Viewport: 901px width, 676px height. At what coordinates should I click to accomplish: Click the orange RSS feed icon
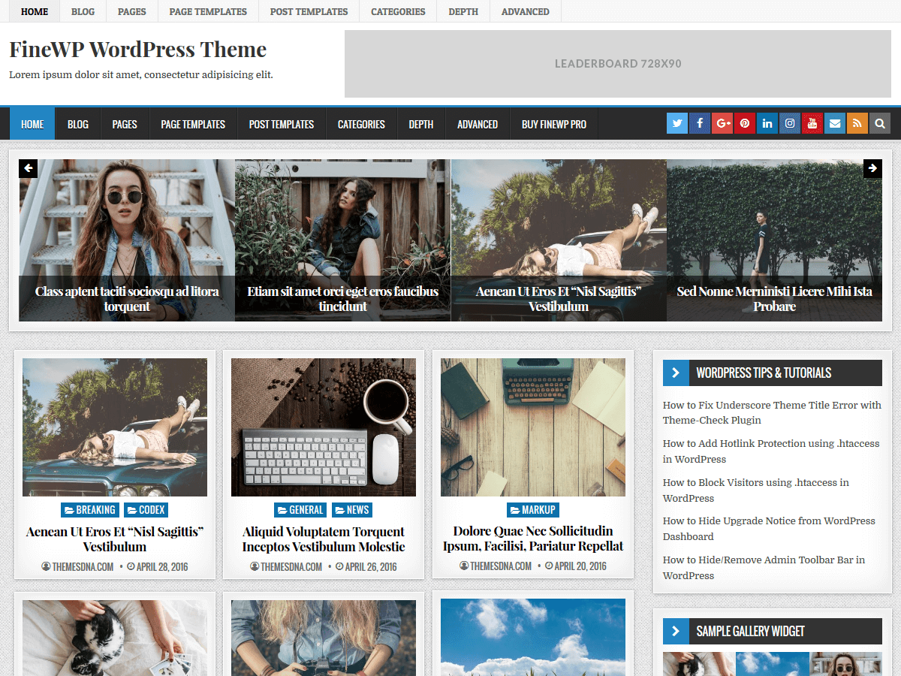[857, 122]
